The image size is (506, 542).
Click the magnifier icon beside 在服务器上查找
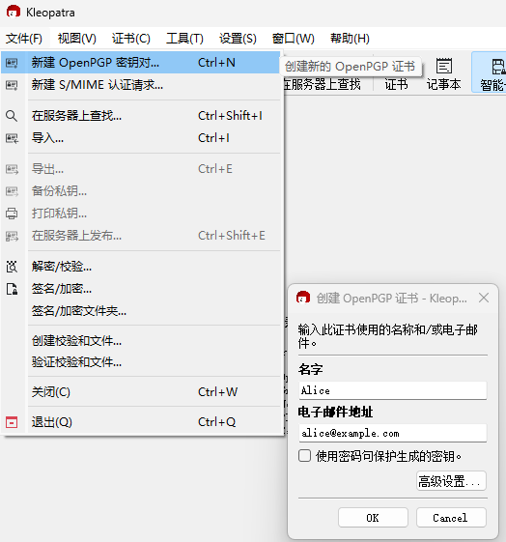[x=12, y=116]
